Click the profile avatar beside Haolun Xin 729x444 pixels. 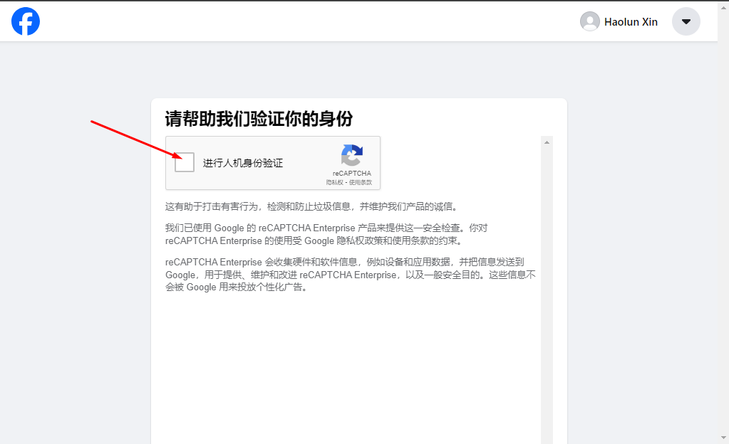pyautogui.click(x=589, y=21)
